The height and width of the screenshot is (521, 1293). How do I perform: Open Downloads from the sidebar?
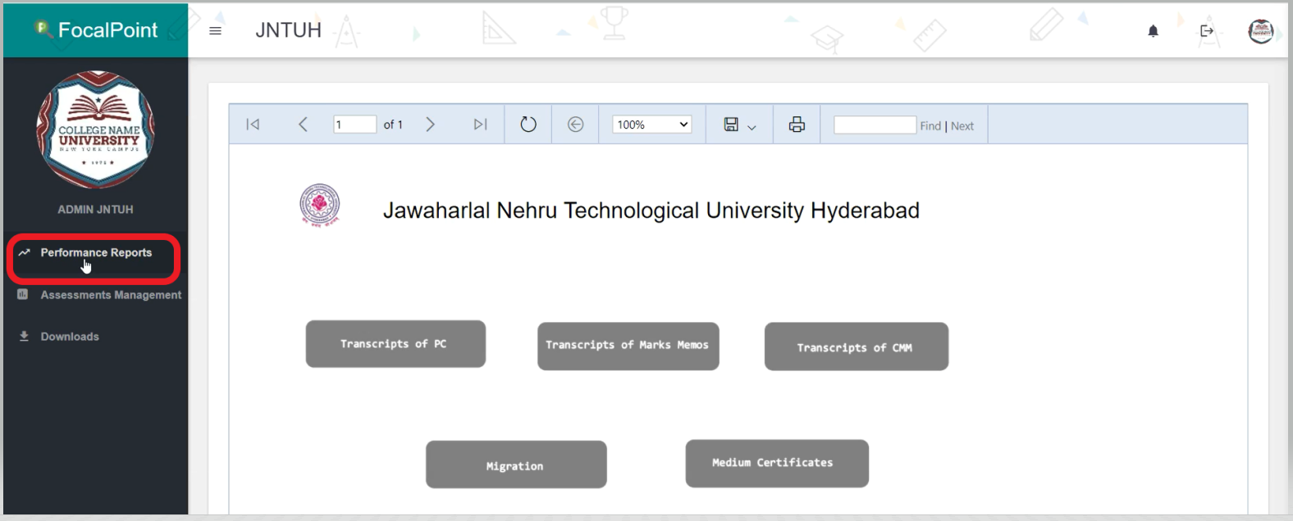coord(70,337)
